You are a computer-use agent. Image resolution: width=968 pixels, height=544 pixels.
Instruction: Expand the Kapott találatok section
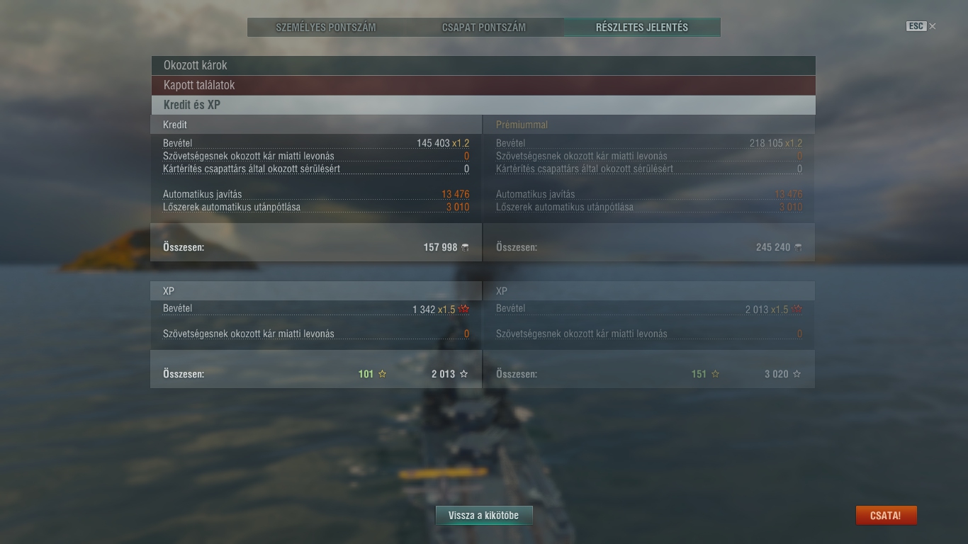(483, 85)
